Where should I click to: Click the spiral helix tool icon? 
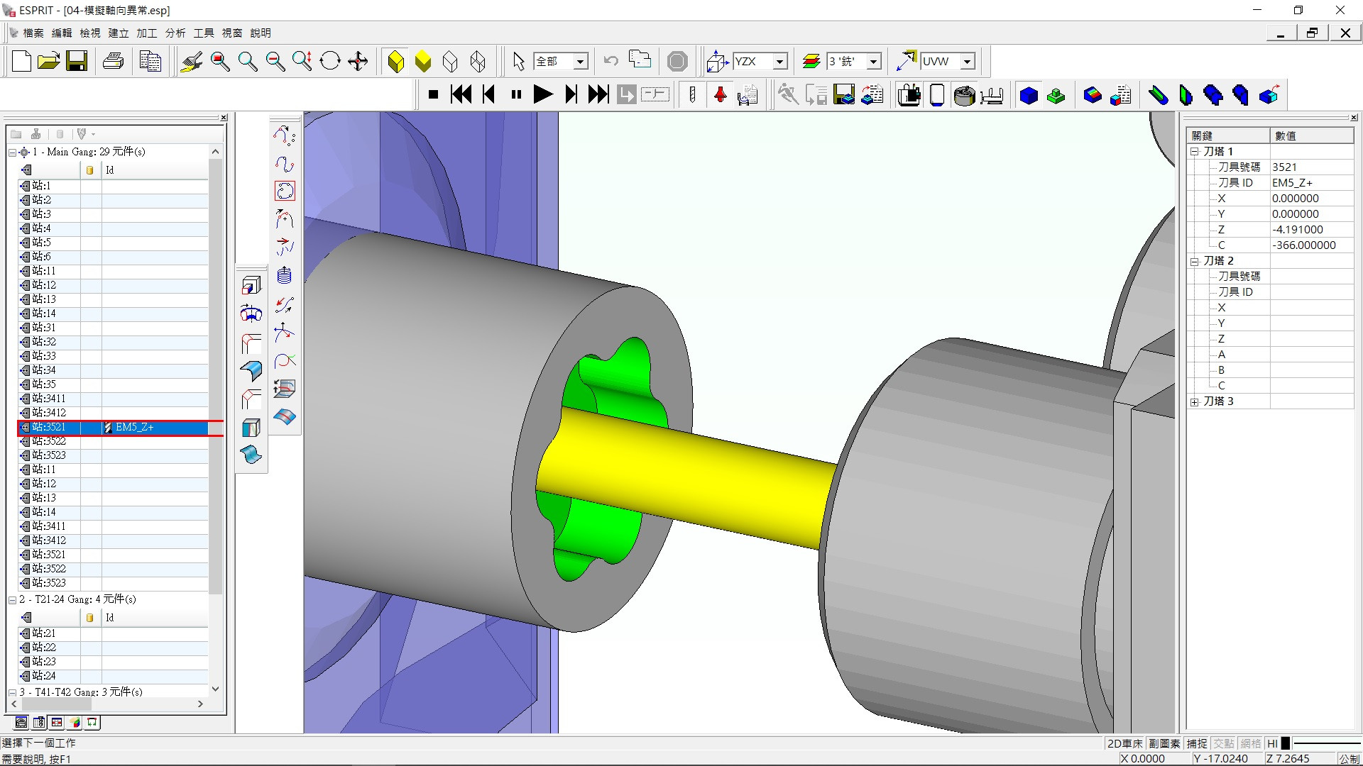pyautogui.click(x=285, y=275)
